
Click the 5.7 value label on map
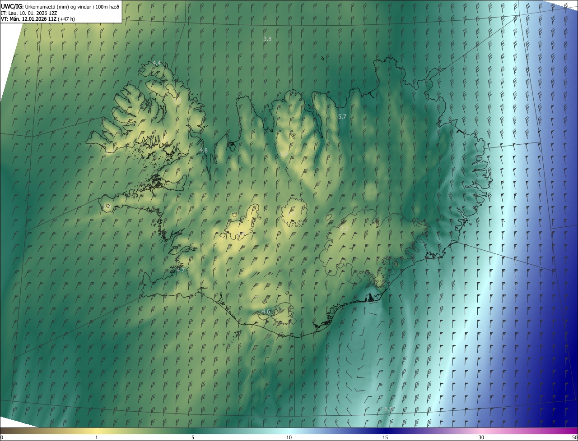point(342,116)
